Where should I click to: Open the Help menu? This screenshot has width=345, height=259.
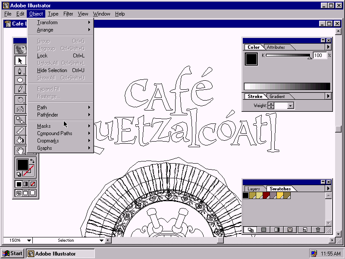[x=120, y=14]
